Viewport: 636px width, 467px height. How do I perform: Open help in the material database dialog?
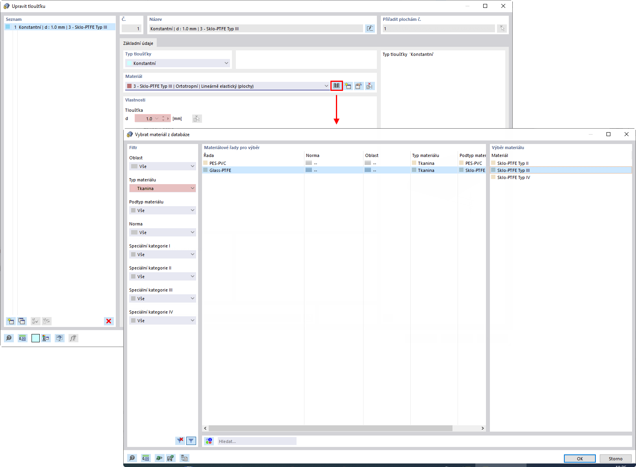[132, 458]
